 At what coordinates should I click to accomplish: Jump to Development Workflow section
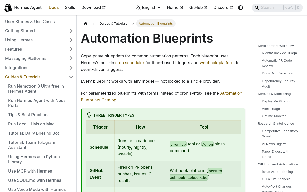(x=276, y=46)
